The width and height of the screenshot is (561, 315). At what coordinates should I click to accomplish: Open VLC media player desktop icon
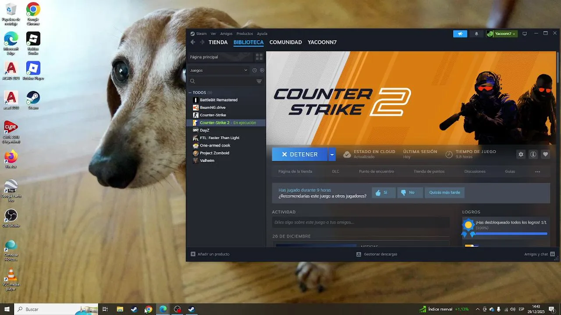[x=11, y=280]
